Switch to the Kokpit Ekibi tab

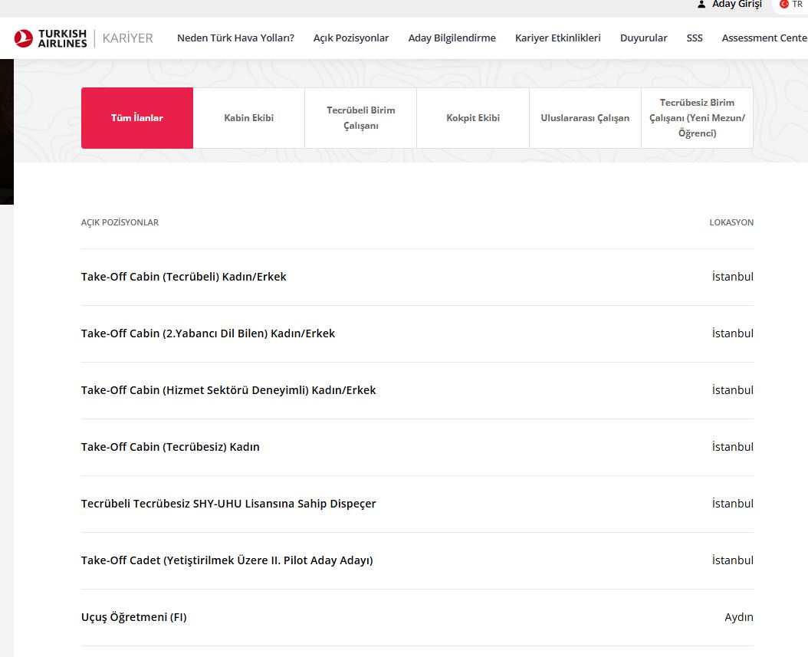click(473, 118)
